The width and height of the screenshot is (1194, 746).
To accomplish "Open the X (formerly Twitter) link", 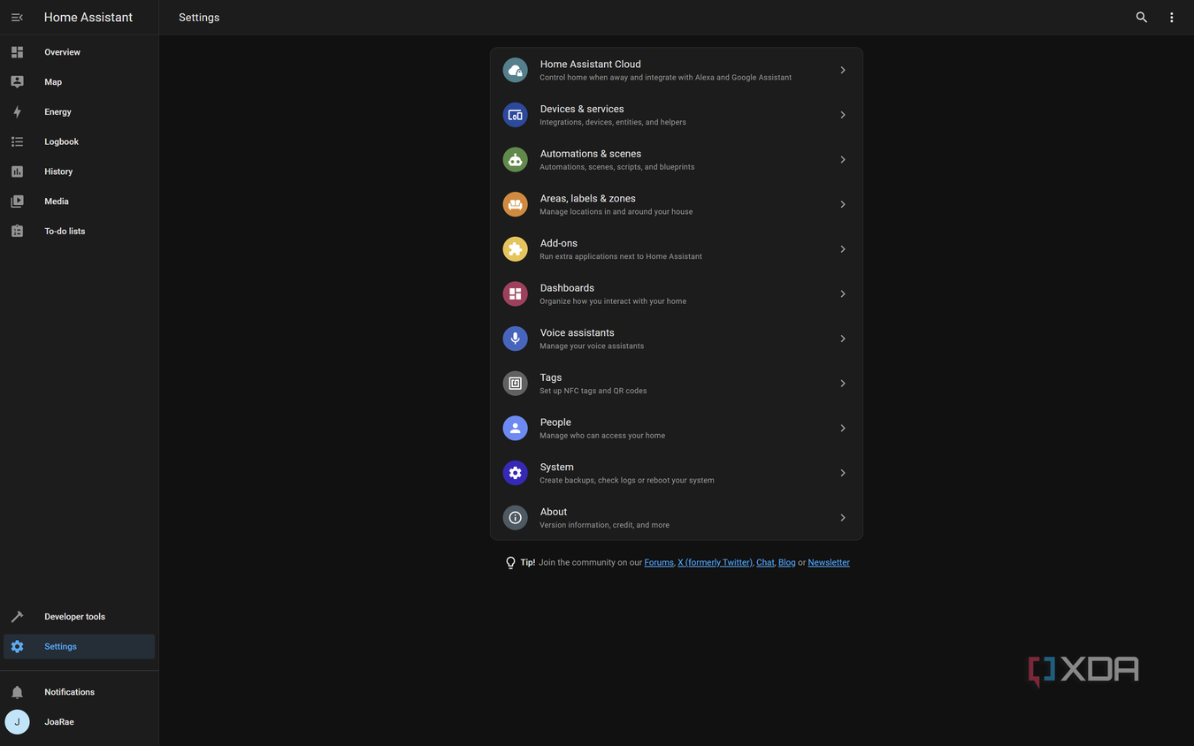I will (715, 562).
